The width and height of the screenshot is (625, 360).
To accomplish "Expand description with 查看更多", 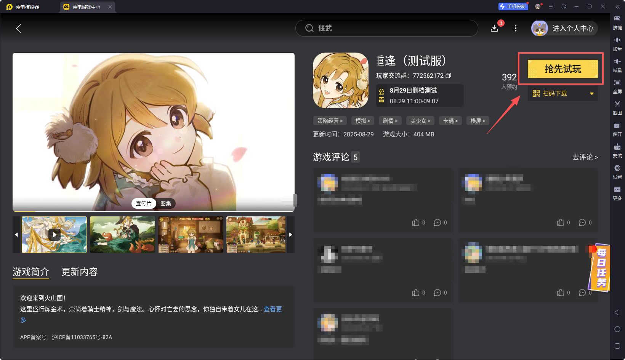I will (273, 309).
